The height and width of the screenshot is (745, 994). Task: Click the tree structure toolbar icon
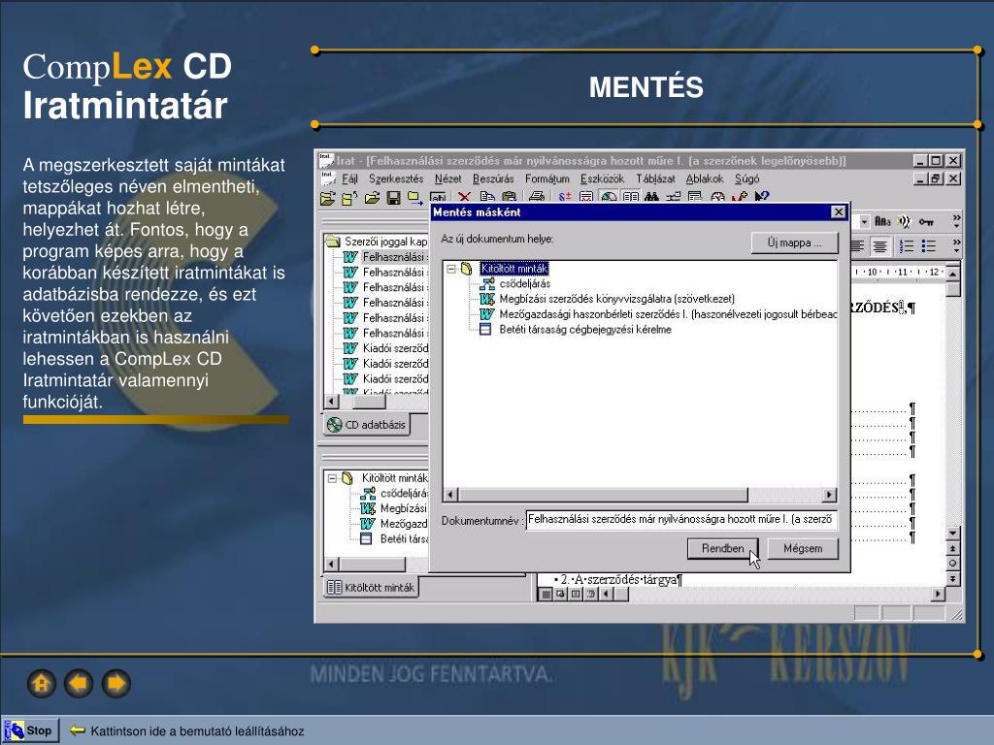tap(674, 198)
